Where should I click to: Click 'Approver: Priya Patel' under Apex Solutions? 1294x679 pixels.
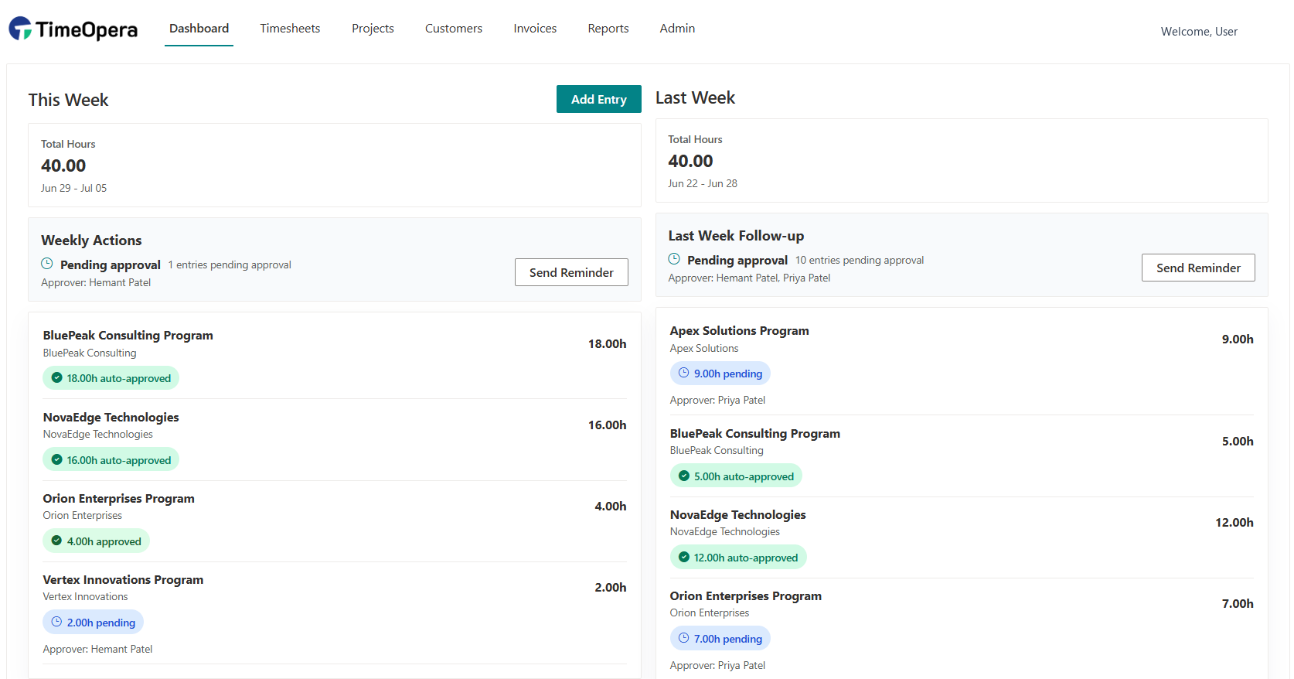[717, 400]
